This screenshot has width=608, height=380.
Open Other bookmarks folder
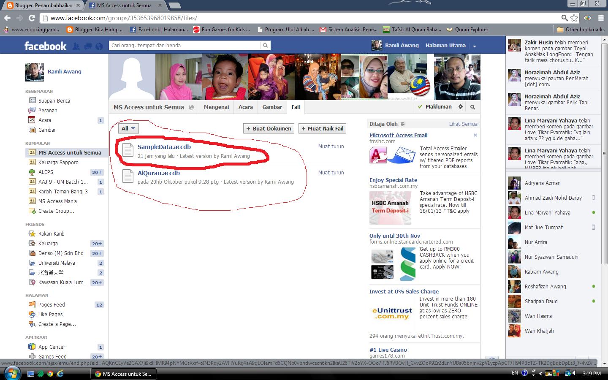pyautogui.click(x=581, y=30)
